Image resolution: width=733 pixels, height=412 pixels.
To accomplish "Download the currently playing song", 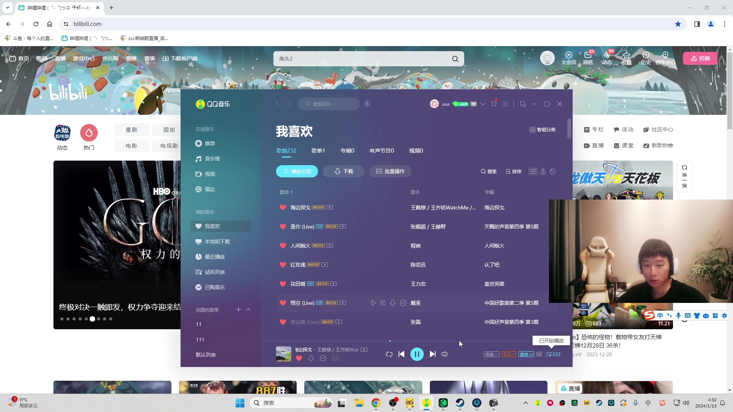I will point(311,358).
